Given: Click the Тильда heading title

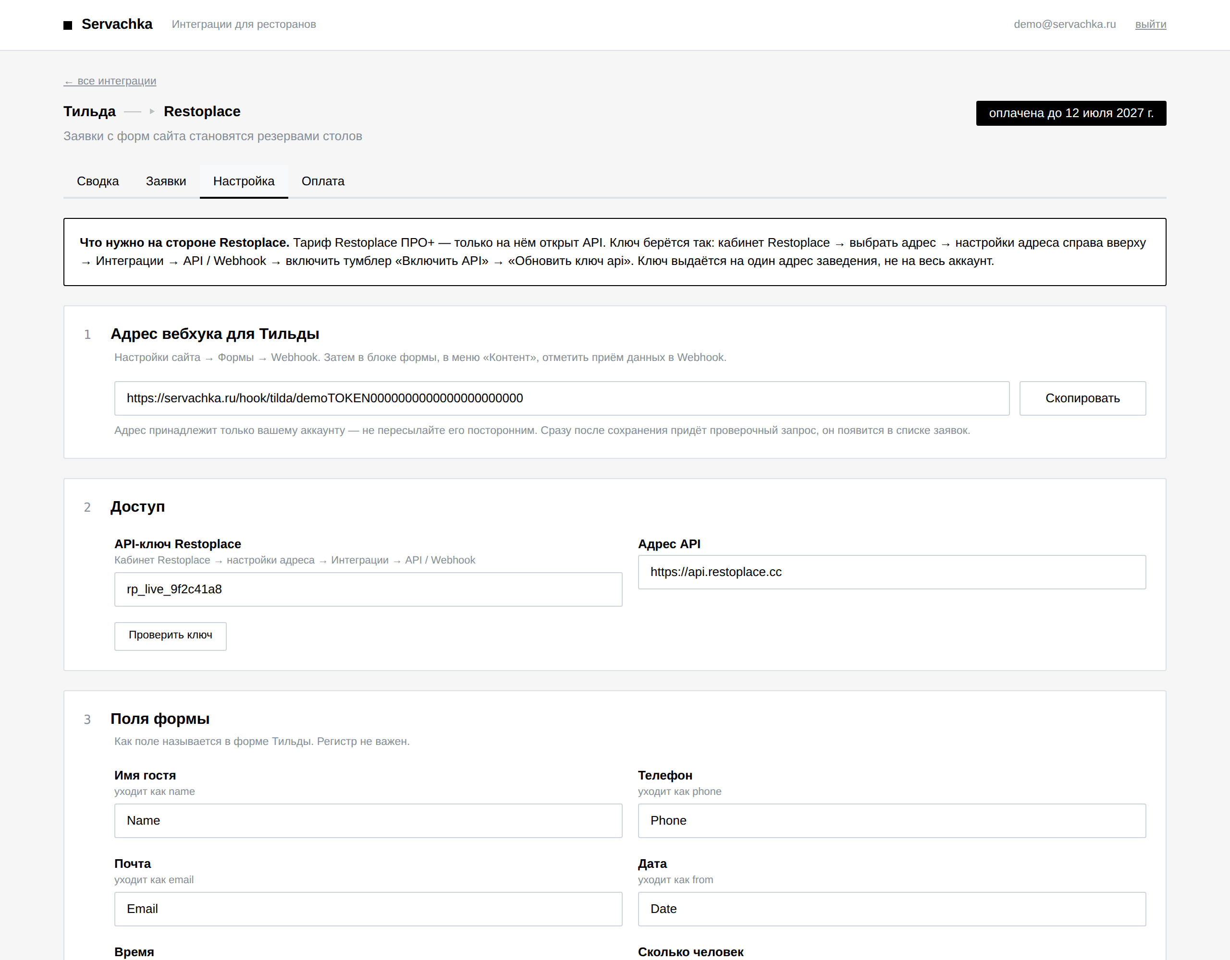Looking at the screenshot, I should pos(89,111).
